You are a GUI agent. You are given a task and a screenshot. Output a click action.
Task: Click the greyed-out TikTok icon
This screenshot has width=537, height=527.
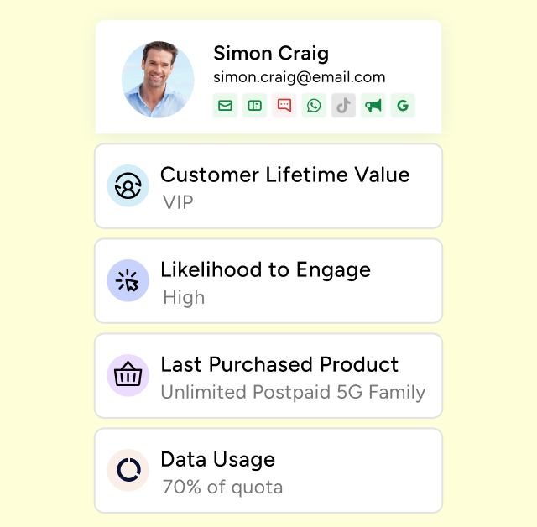tap(343, 106)
